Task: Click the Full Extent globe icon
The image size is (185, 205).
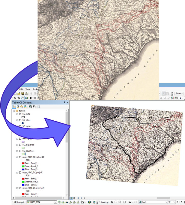Action: click(x=26, y=98)
